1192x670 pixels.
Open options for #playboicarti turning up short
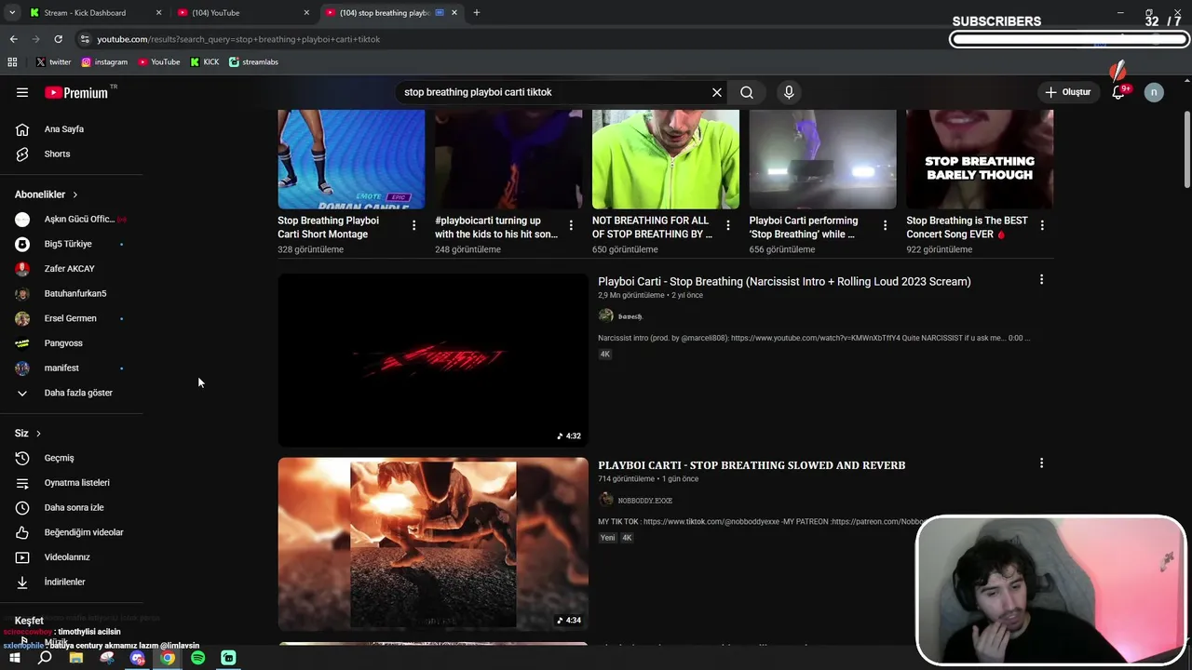(x=571, y=225)
